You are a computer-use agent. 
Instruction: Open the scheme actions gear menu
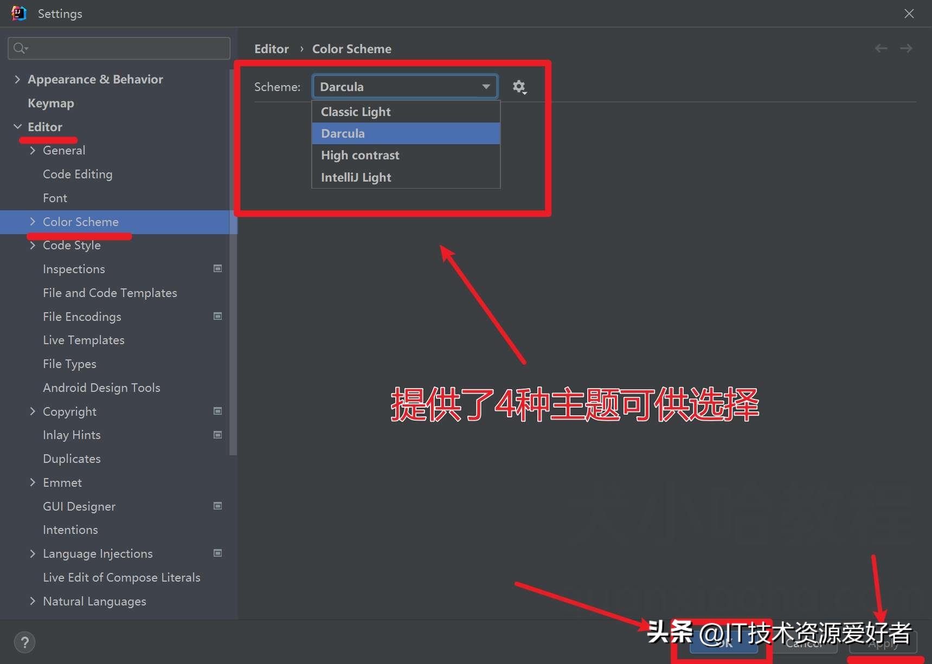519,87
